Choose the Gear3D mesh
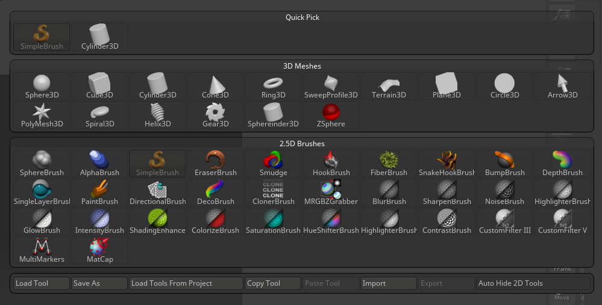 pyautogui.click(x=215, y=116)
